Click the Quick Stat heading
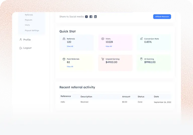 point(67,31)
